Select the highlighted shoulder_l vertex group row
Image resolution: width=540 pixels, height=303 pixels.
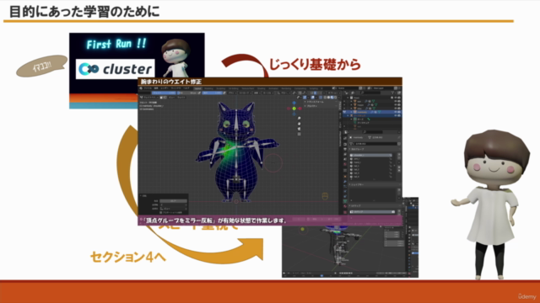(371, 155)
